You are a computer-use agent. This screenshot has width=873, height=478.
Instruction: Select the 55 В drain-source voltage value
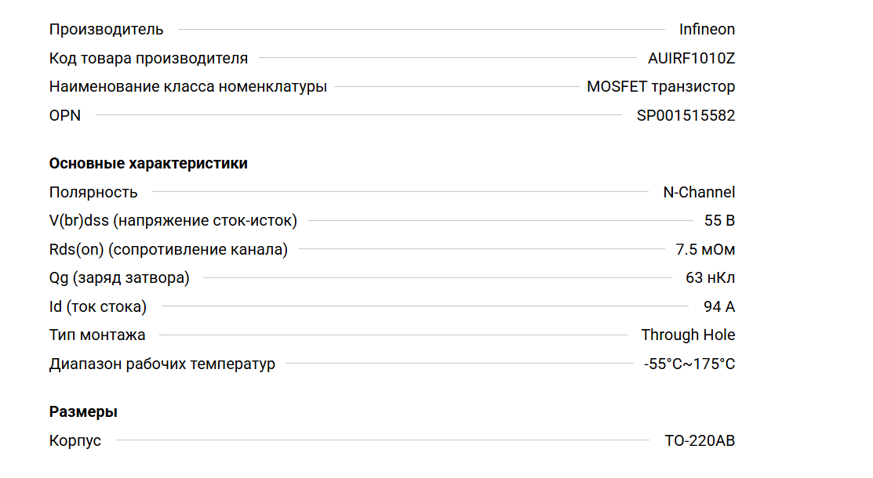(719, 221)
